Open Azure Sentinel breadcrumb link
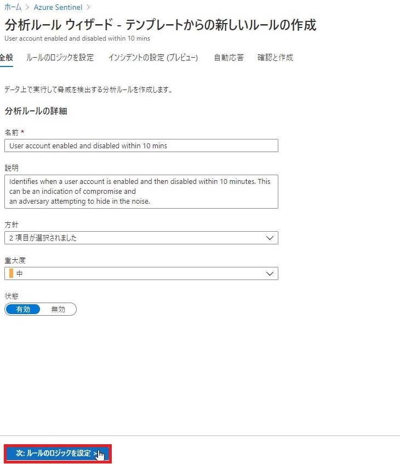Viewport: 400px width, 464px height. click(x=58, y=7)
